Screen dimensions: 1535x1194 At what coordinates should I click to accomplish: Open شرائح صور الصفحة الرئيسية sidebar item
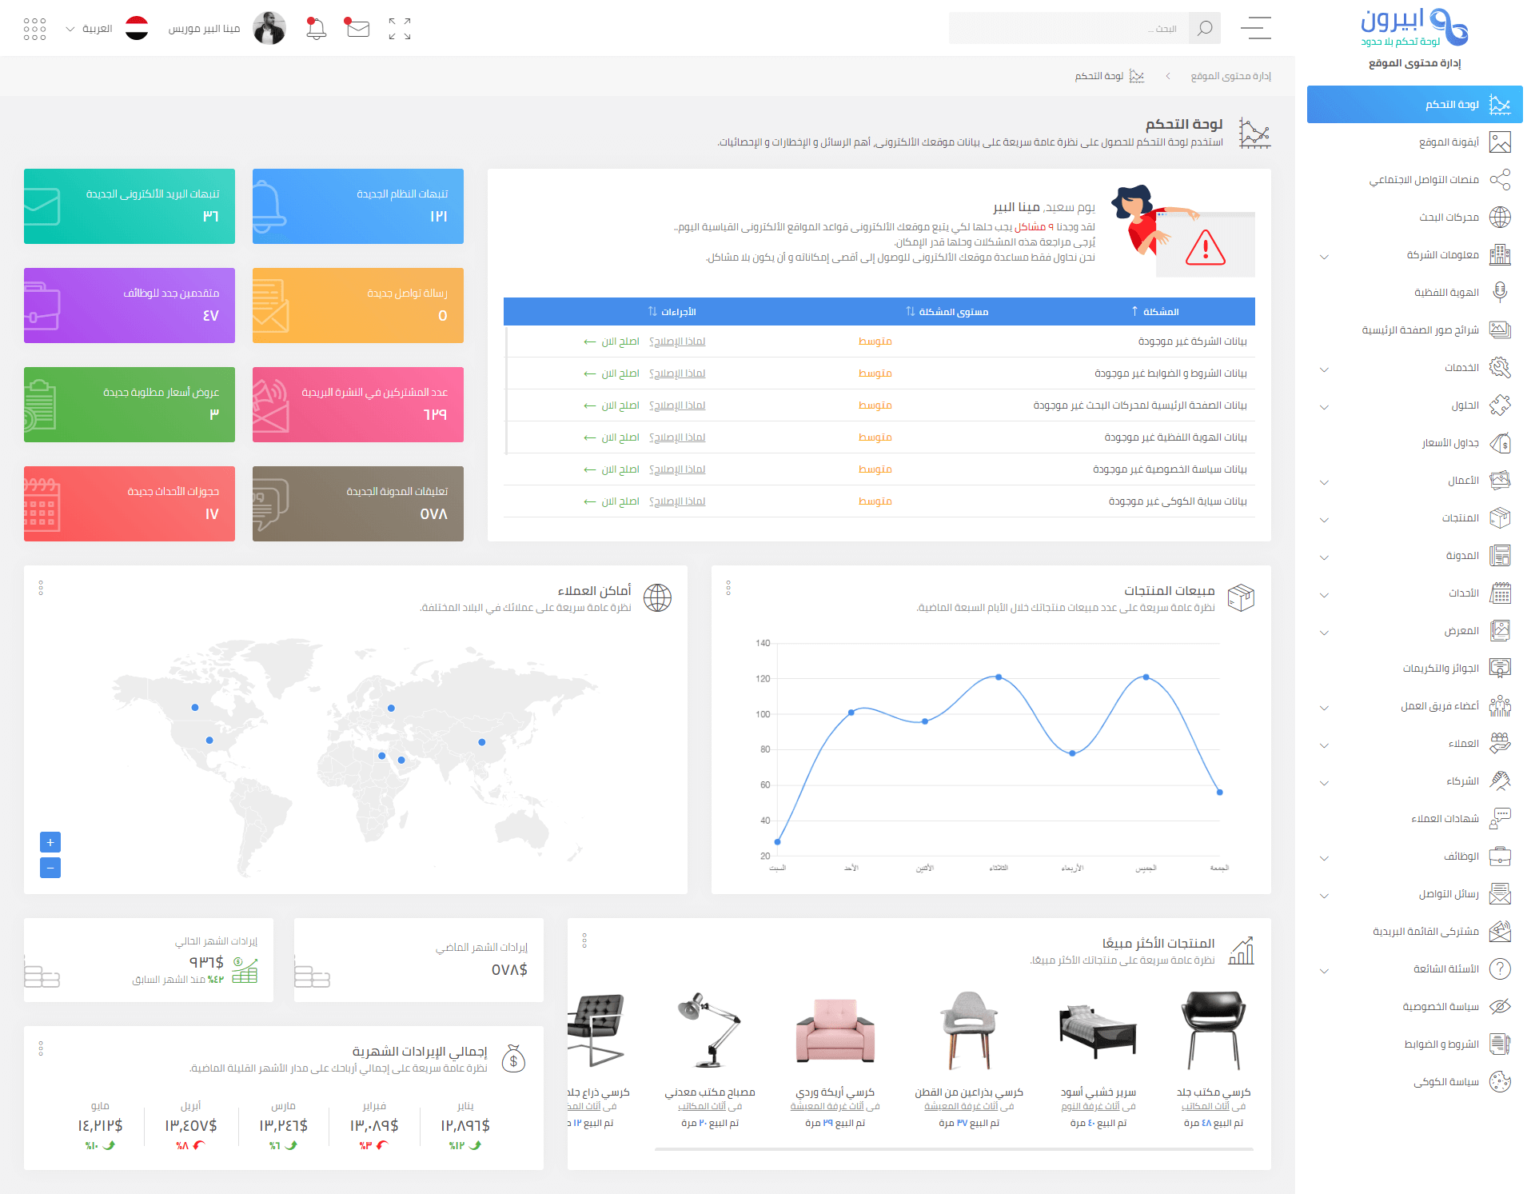click(x=1414, y=330)
